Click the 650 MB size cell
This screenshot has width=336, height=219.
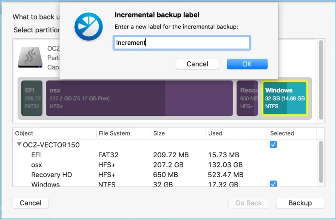(165, 175)
